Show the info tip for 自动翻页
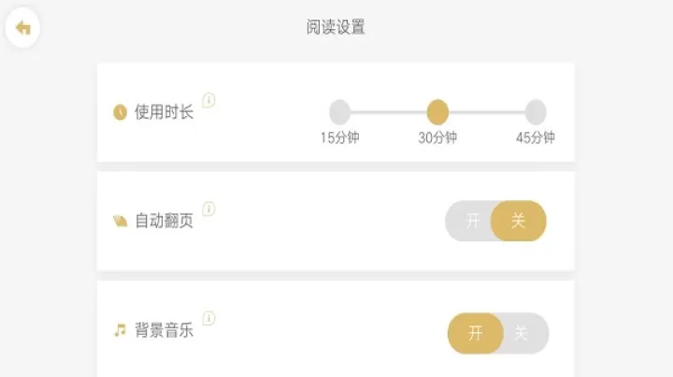This screenshot has width=673, height=377. pyautogui.click(x=209, y=209)
